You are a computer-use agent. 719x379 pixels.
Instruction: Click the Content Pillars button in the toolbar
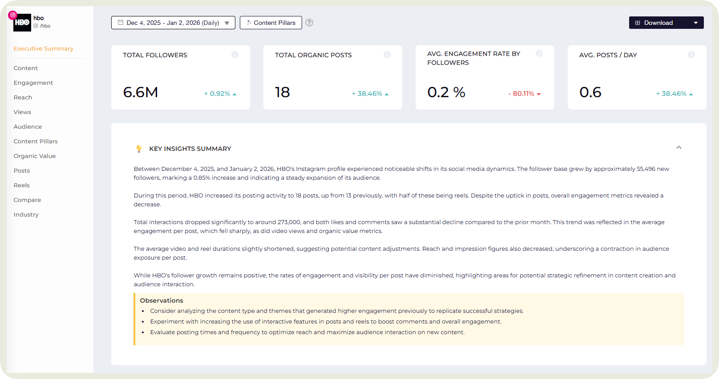[x=271, y=23]
